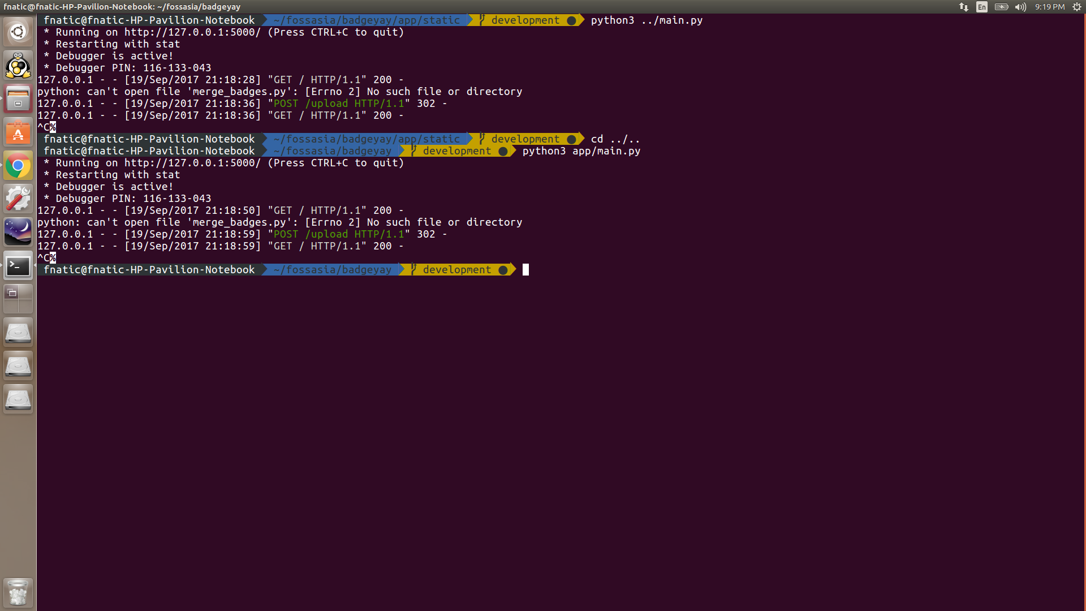Open Ubuntu Software Center
The height and width of the screenshot is (611, 1086).
[x=18, y=132]
